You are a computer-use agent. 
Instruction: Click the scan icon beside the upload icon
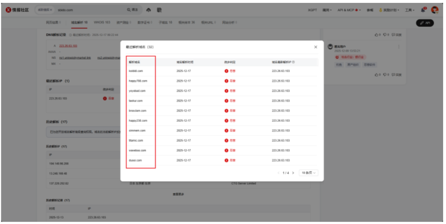pyautogui.click(x=159, y=10)
